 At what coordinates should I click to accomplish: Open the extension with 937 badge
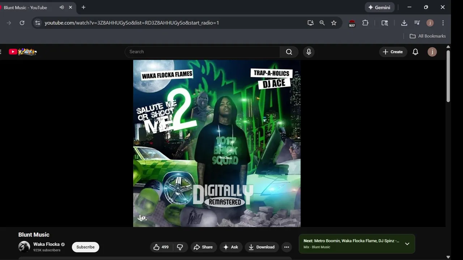click(352, 23)
